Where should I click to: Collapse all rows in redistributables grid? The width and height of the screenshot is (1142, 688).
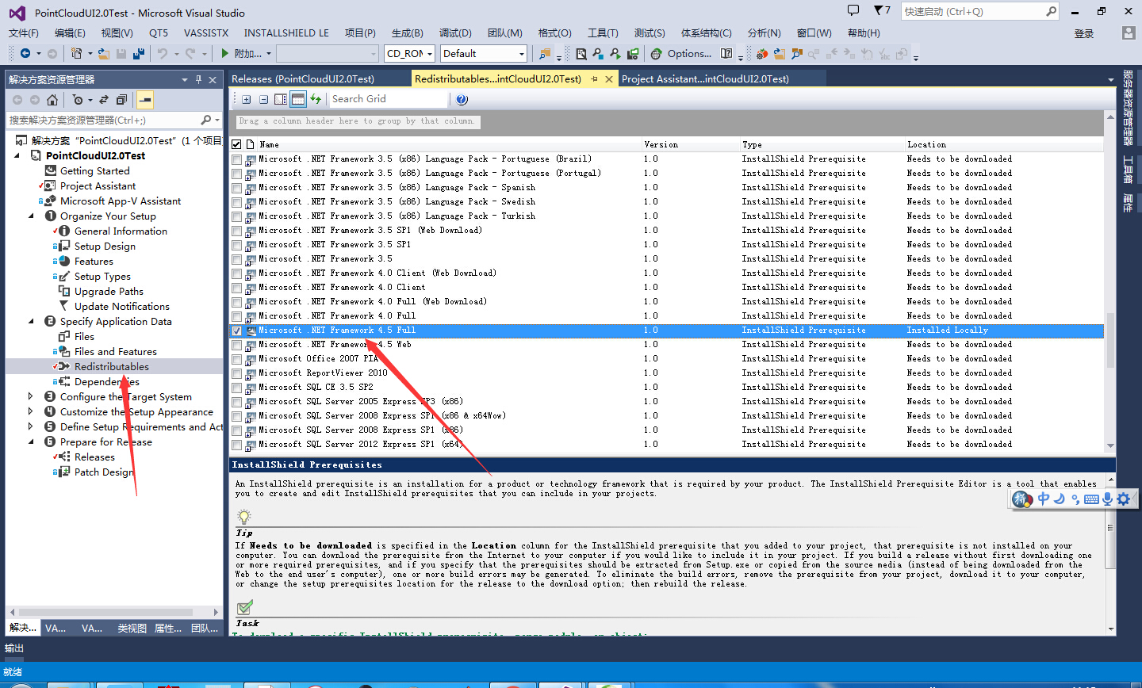tap(263, 99)
